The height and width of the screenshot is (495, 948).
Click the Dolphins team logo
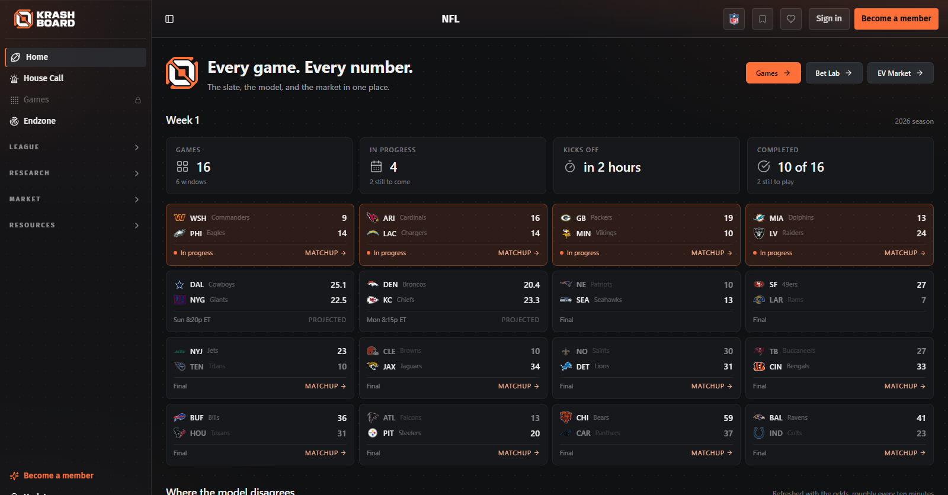click(759, 218)
